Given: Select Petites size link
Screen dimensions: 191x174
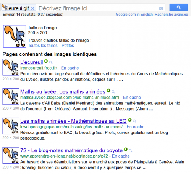Looking at the screenshot, I should (x=68, y=46).
